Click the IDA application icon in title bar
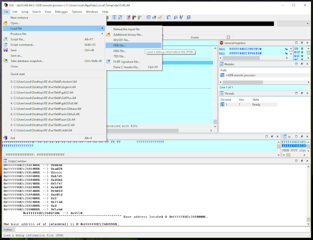 pyautogui.click(x=5, y=5)
